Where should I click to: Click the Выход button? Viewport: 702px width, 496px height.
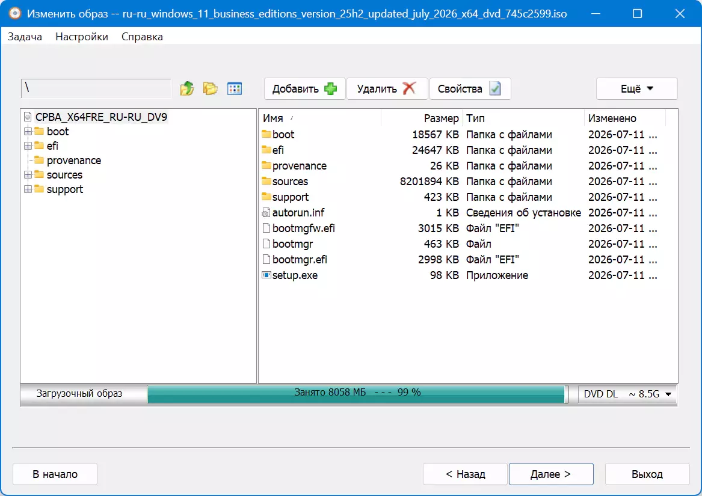point(647,474)
